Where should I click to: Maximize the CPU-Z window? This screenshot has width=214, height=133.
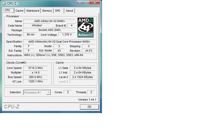86,2
